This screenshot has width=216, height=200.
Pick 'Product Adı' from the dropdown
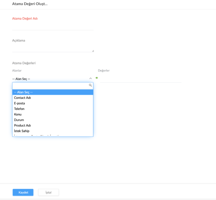(x=53, y=125)
